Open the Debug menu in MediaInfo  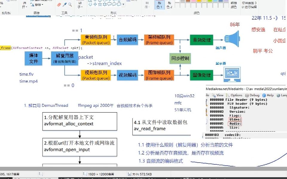tap(252, 95)
